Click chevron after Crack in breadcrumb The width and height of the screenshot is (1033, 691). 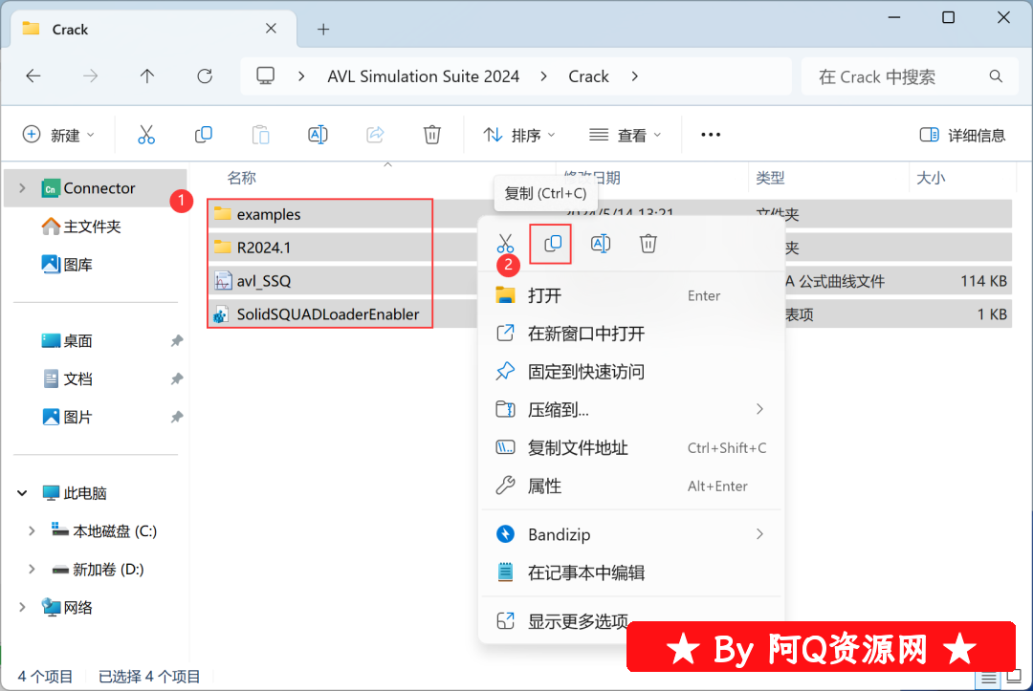coord(634,76)
